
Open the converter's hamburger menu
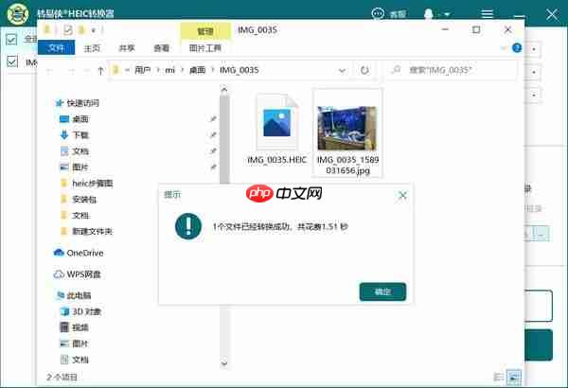pyautogui.click(x=487, y=14)
